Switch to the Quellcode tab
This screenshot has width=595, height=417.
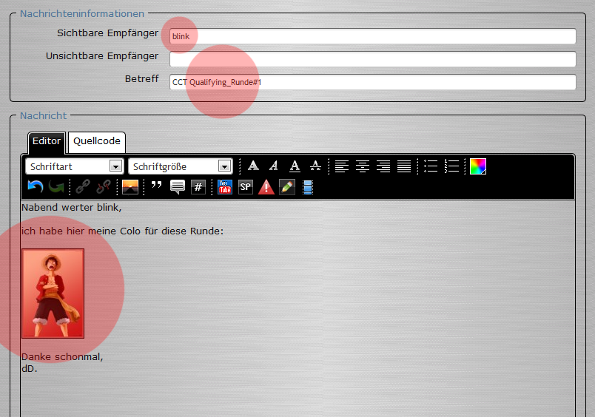pyautogui.click(x=97, y=141)
